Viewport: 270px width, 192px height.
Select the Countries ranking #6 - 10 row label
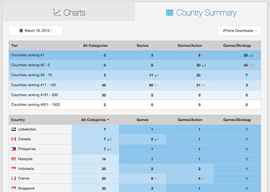click(31, 75)
